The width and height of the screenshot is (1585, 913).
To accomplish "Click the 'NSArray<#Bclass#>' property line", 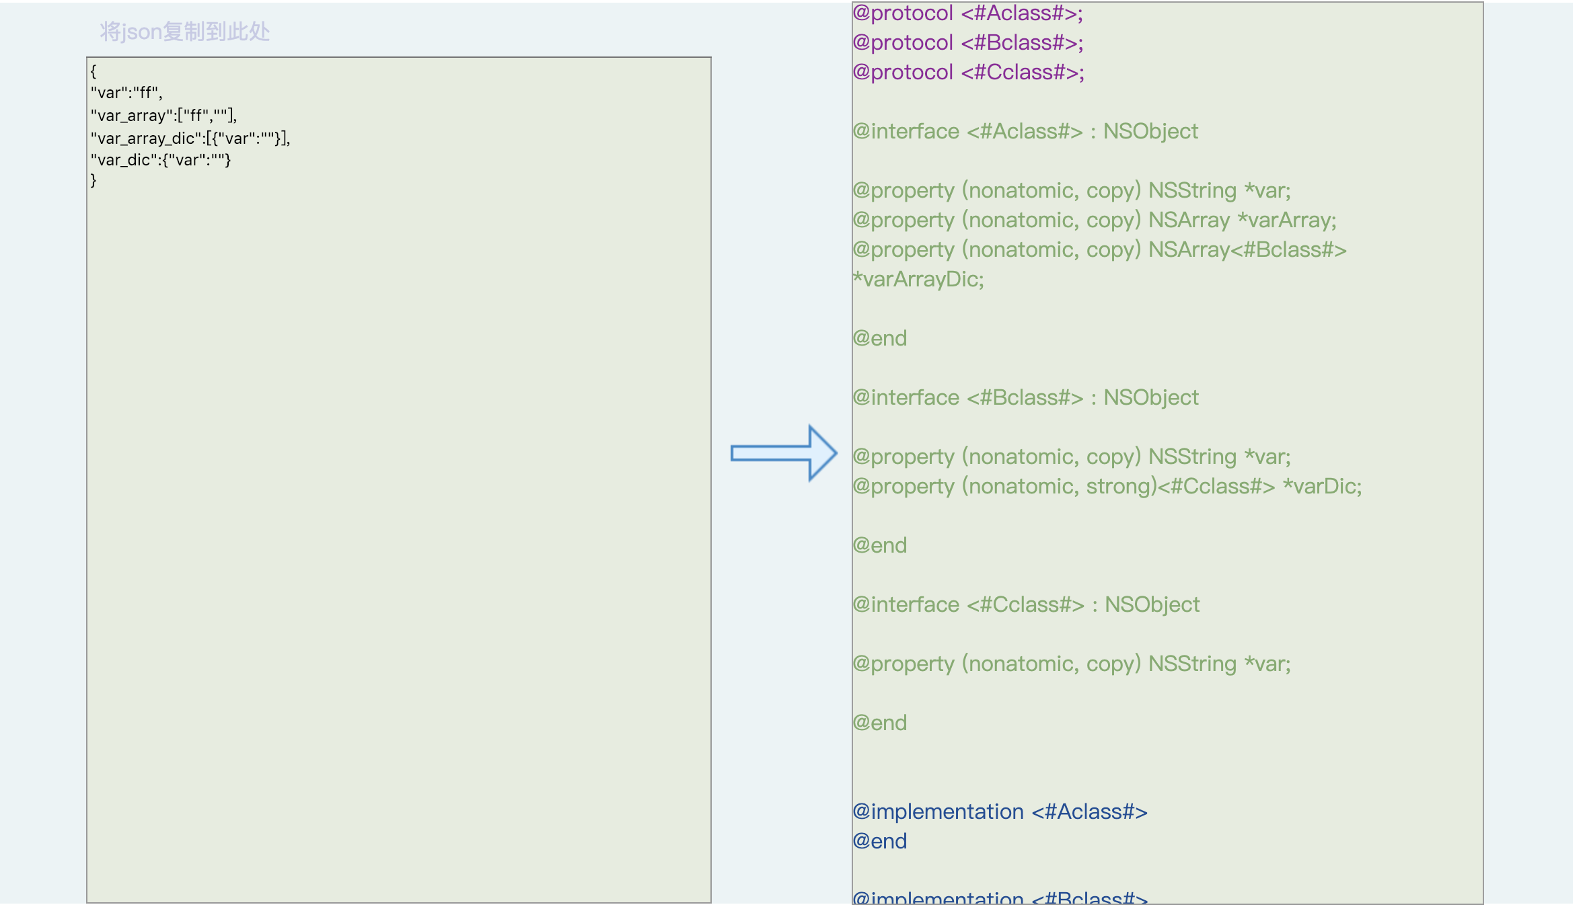I will (x=1099, y=250).
